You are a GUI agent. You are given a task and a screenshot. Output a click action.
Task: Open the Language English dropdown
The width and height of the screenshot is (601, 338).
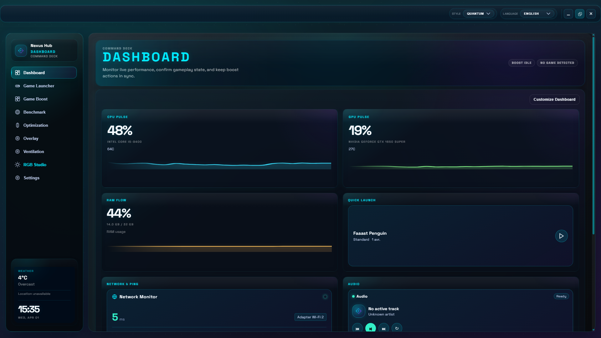[x=537, y=14]
